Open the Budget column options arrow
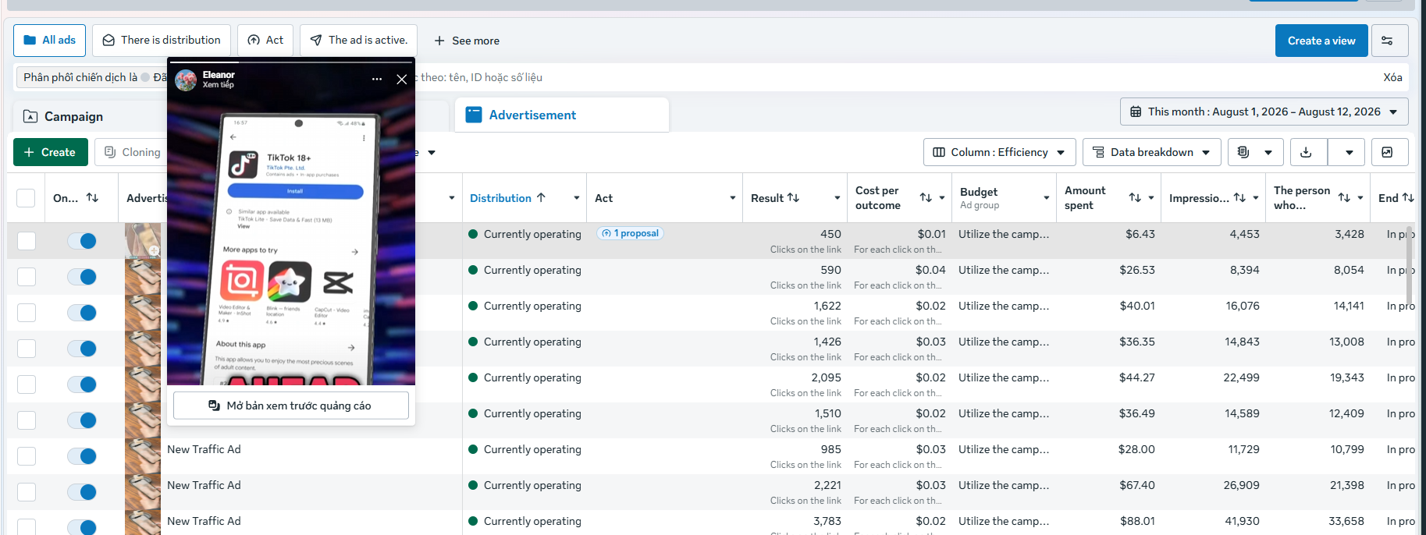This screenshot has width=1426, height=535. (1047, 198)
